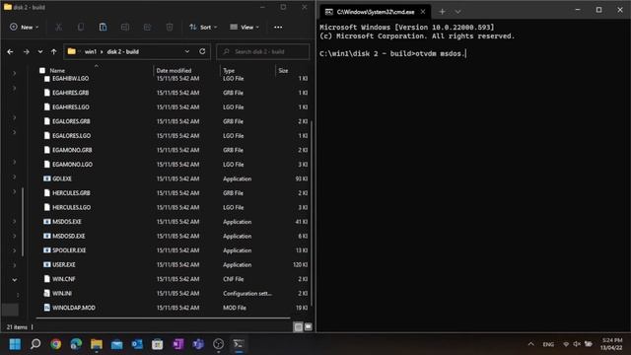Collapse the expanded navigation pane chevron
The image size is (631, 355).
click(x=14, y=280)
